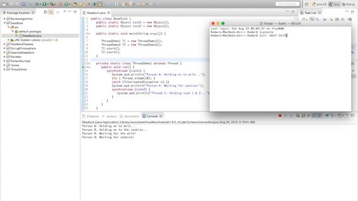Select ExampleDeadlock project in tree
This screenshot has height=201, width=358.
click(x=22, y=52)
